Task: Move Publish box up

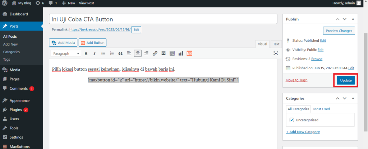Action: click(337, 19)
